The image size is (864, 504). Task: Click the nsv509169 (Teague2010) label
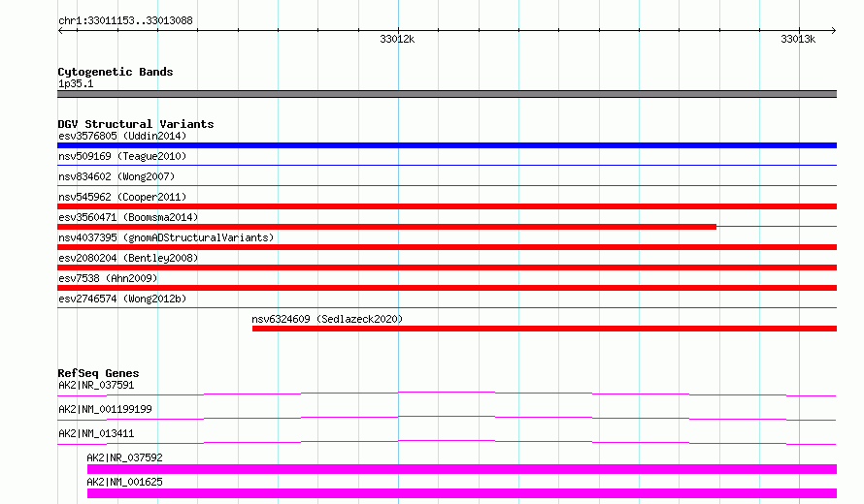coord(122,156)
